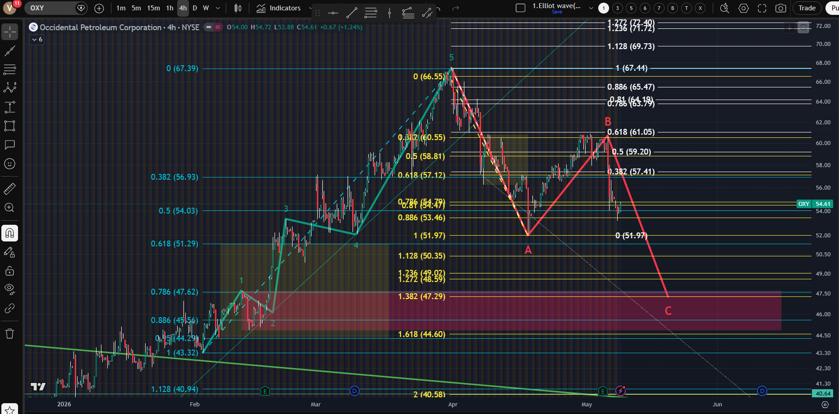Click the pink wave status pill beside NYSE

[x=218, y=27]
